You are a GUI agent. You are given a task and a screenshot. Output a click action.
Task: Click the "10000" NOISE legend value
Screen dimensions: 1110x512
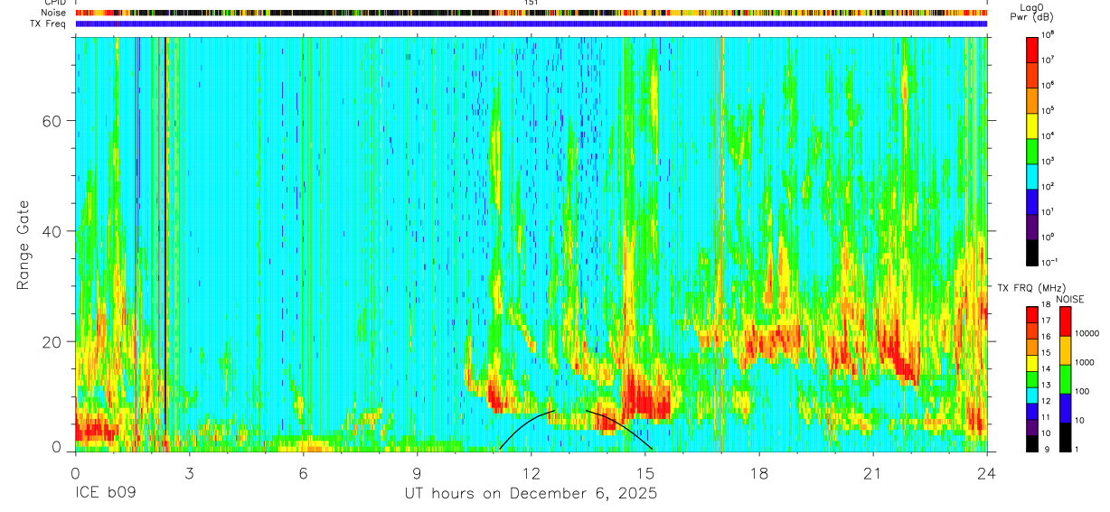click(1088, 333)
